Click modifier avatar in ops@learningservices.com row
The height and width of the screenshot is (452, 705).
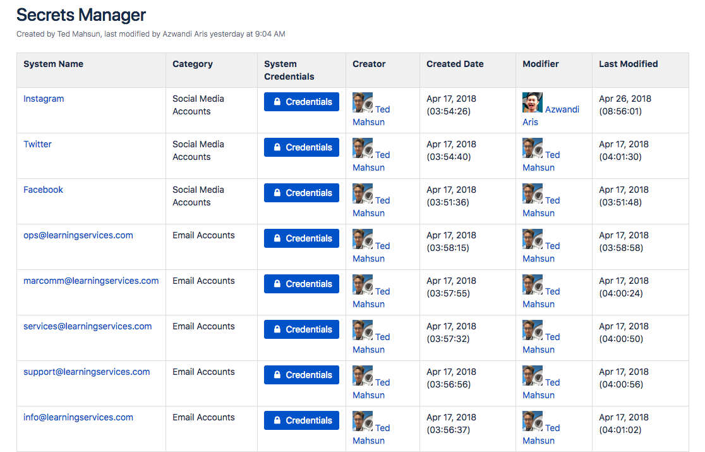pyautogui.click(x=533, y=239)
